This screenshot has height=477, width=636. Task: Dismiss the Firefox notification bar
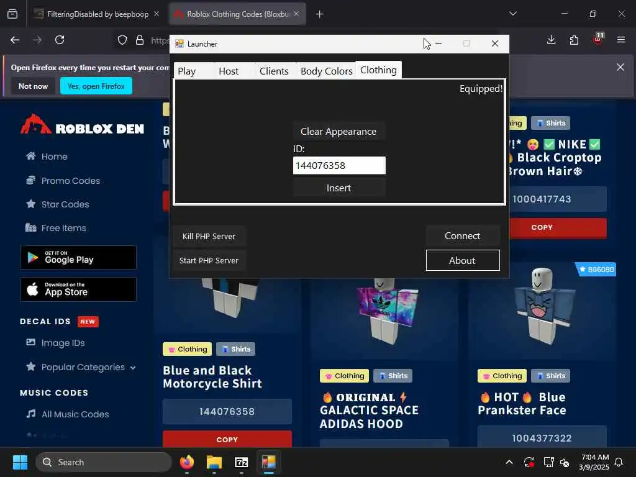(620, 67)
